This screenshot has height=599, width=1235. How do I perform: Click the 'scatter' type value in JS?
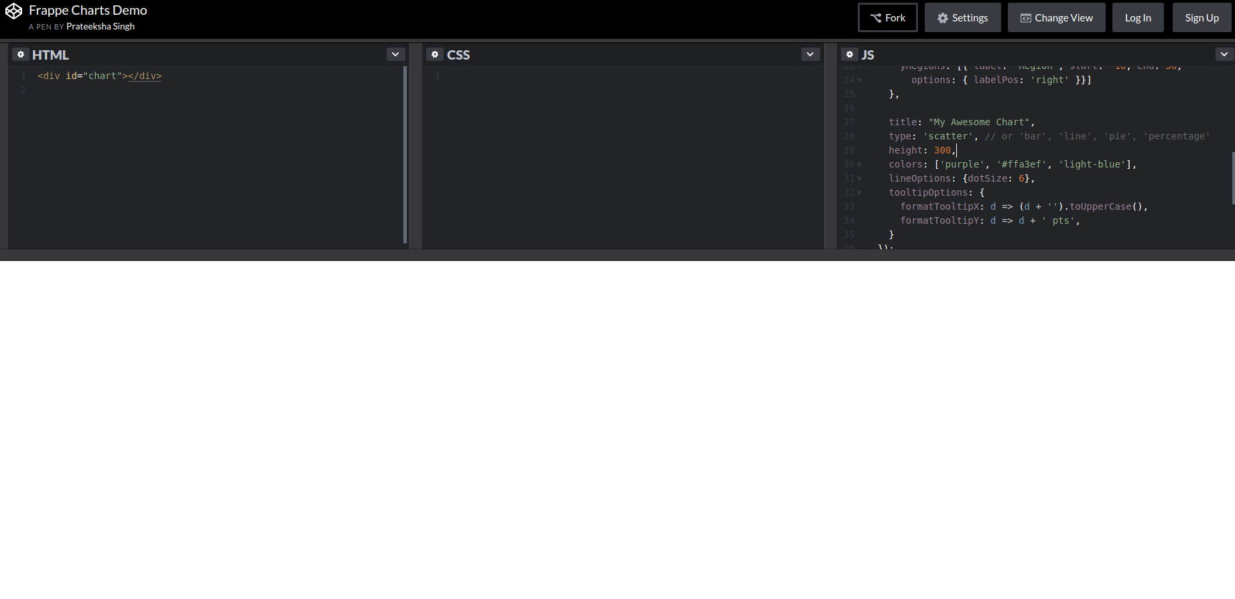tap(948, 136)
